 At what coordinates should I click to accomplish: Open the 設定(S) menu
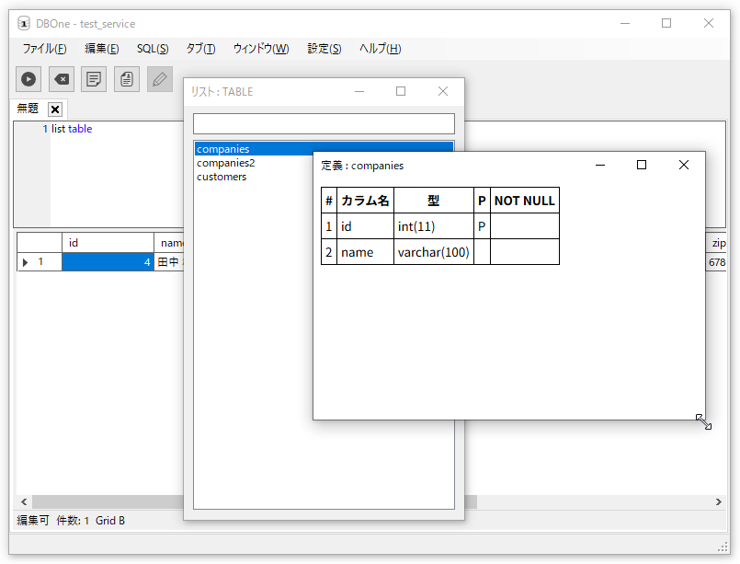coord(324,49)
